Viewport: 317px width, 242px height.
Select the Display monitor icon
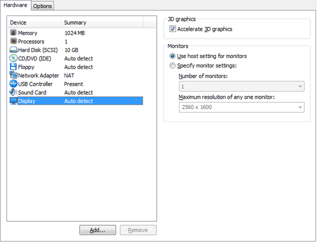pos(14,101)
